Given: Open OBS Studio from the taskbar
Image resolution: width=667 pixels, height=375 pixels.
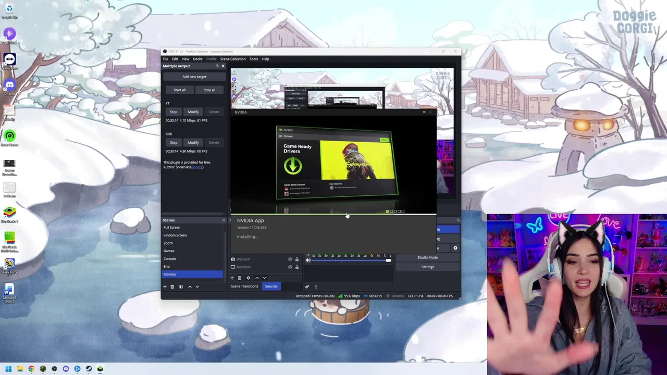Looking at the screenshot, I should 54,369.
